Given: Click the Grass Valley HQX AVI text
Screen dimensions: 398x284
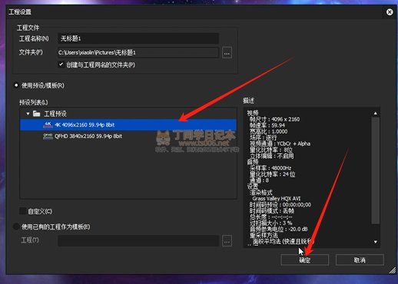Looking at the screenshot, I should pyautogui.click(x=277, y=199).
